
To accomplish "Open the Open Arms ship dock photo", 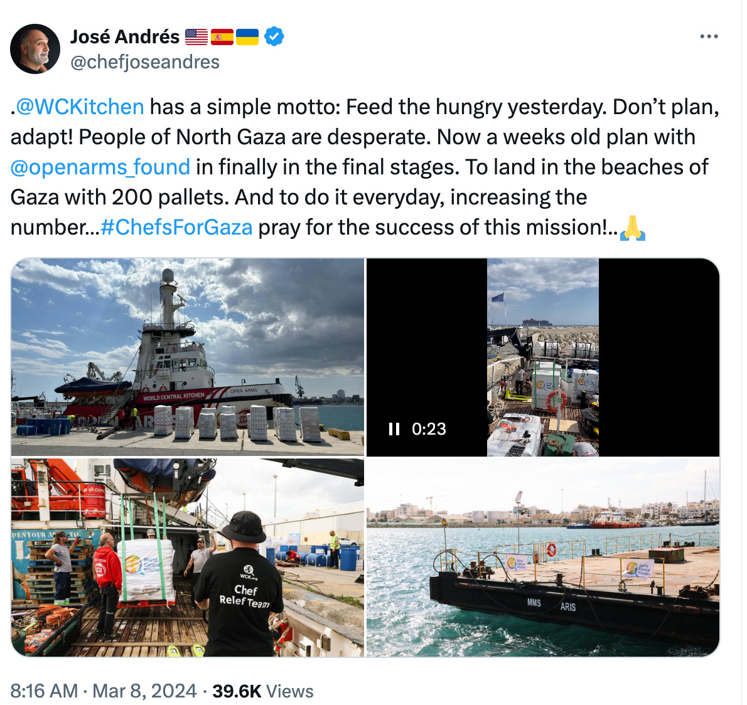I will pyautogui.click(x=188, y=357).
